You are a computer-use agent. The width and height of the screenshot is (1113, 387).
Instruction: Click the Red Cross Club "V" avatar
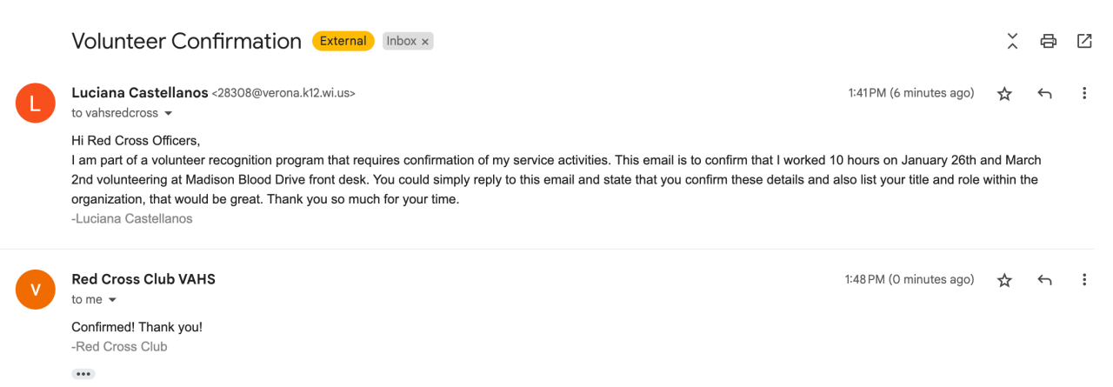tap(36, 290)
